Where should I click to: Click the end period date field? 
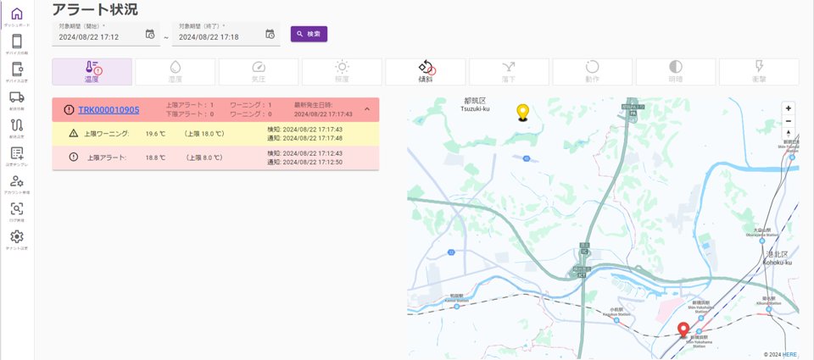[x=226, y=34]
